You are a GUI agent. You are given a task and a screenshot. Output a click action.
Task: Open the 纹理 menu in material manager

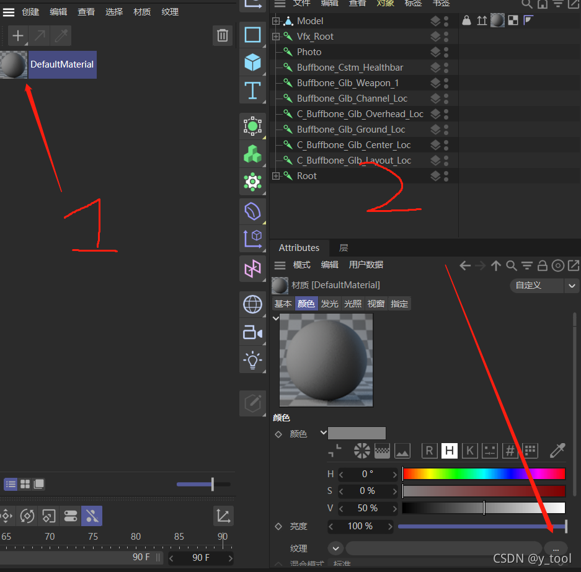170,12
